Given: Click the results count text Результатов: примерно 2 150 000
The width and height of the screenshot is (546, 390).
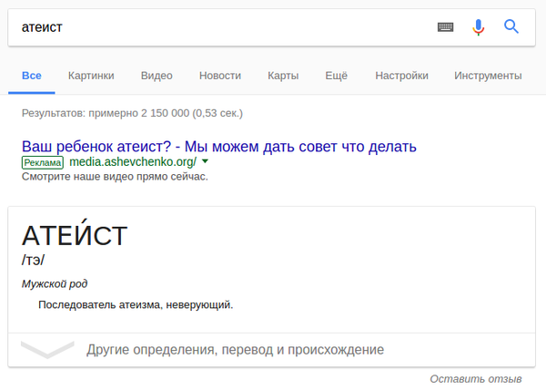Looking at the screenshot, I should (x=132, y=113).
